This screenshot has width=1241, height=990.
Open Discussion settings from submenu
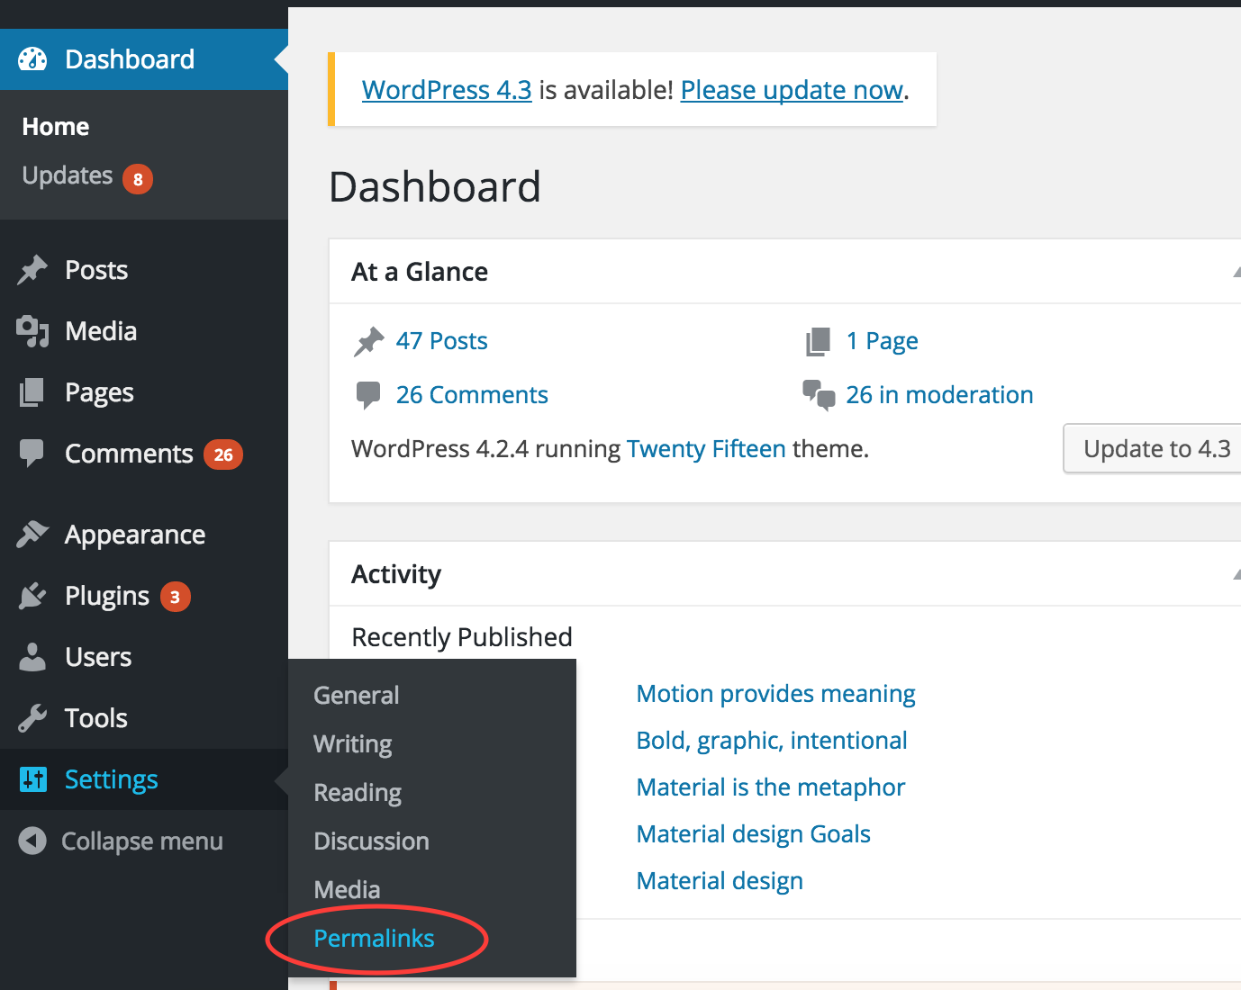point(371,841)
